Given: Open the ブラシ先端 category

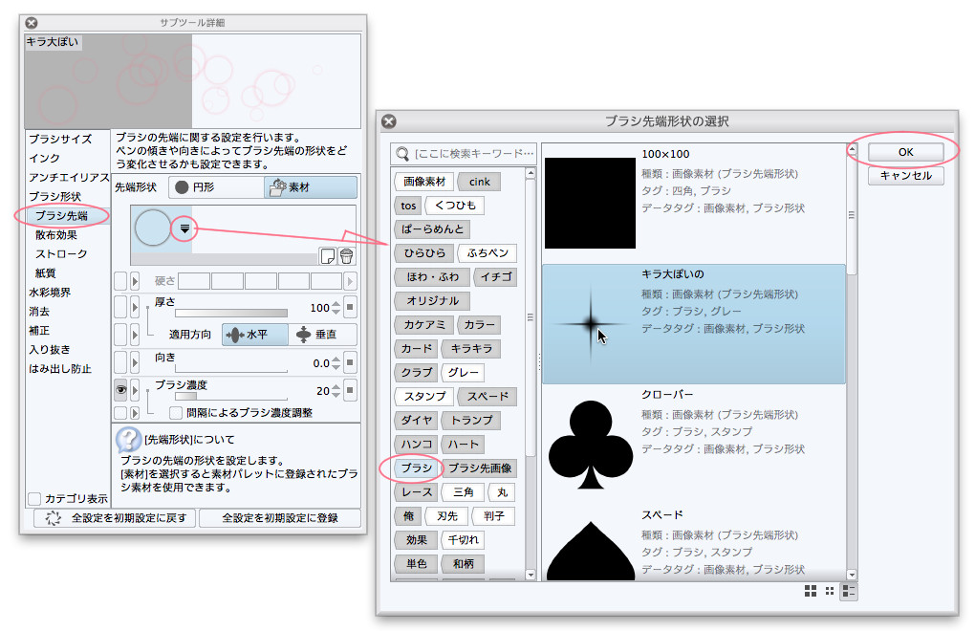Looking at the screenshot, I should pos(61,216).
